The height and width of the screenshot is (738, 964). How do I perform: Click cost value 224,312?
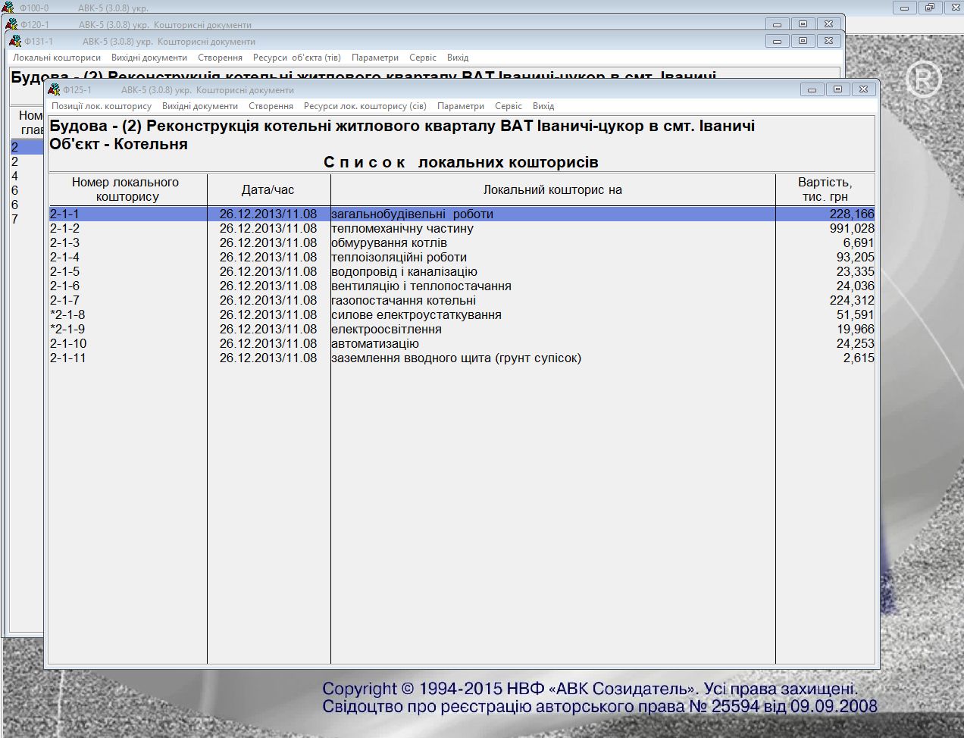click(x=852, y=300)
